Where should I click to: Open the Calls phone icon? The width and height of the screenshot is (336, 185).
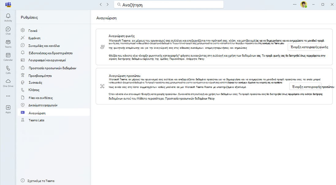(x=8, y=70)
